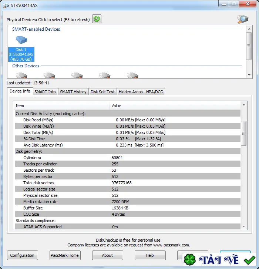Select the blue Disk 1 drive icon
The height and width of the screenshot is (269, 259).
[x=21, y=40]
